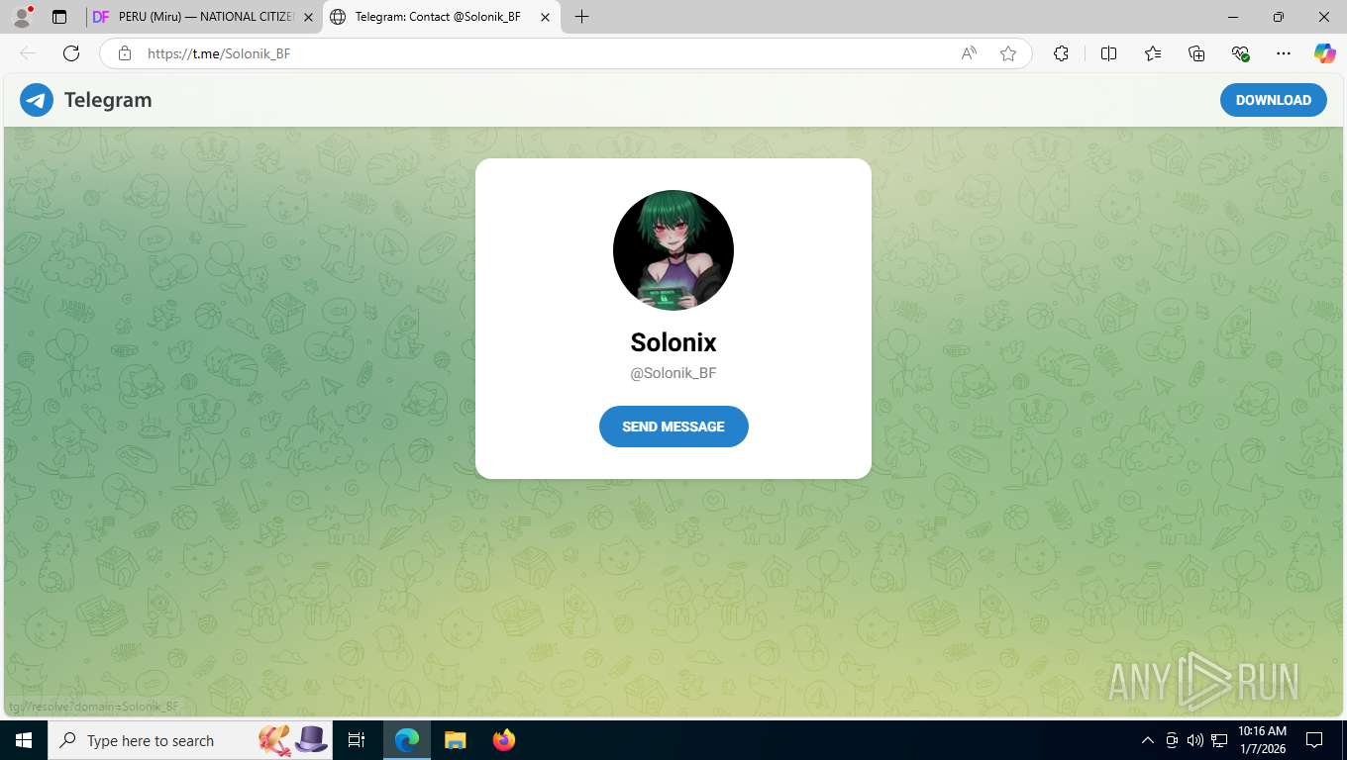1347x760 pixels.
Task: Open the Solonix profile avatar
Action: pos(673,250)
